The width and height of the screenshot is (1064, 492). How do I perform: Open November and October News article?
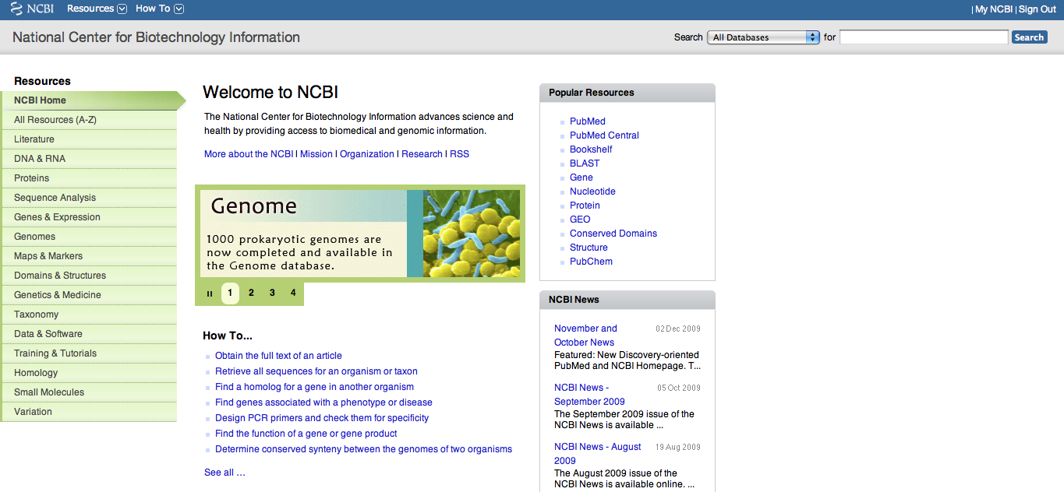(585, 336)
